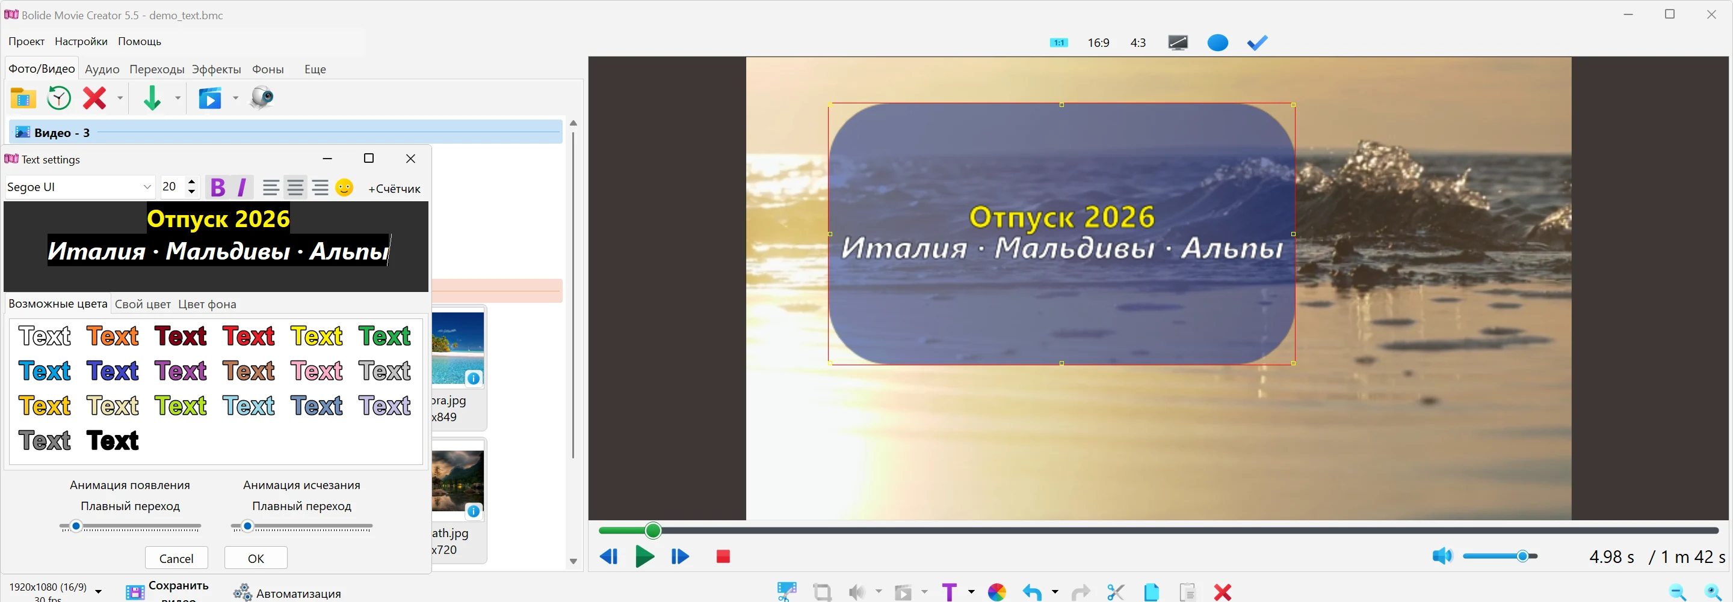This screenshot has height=602, width=1733.
Task: Insert an emoji with the smiley icon
Action: pos(344,187)
